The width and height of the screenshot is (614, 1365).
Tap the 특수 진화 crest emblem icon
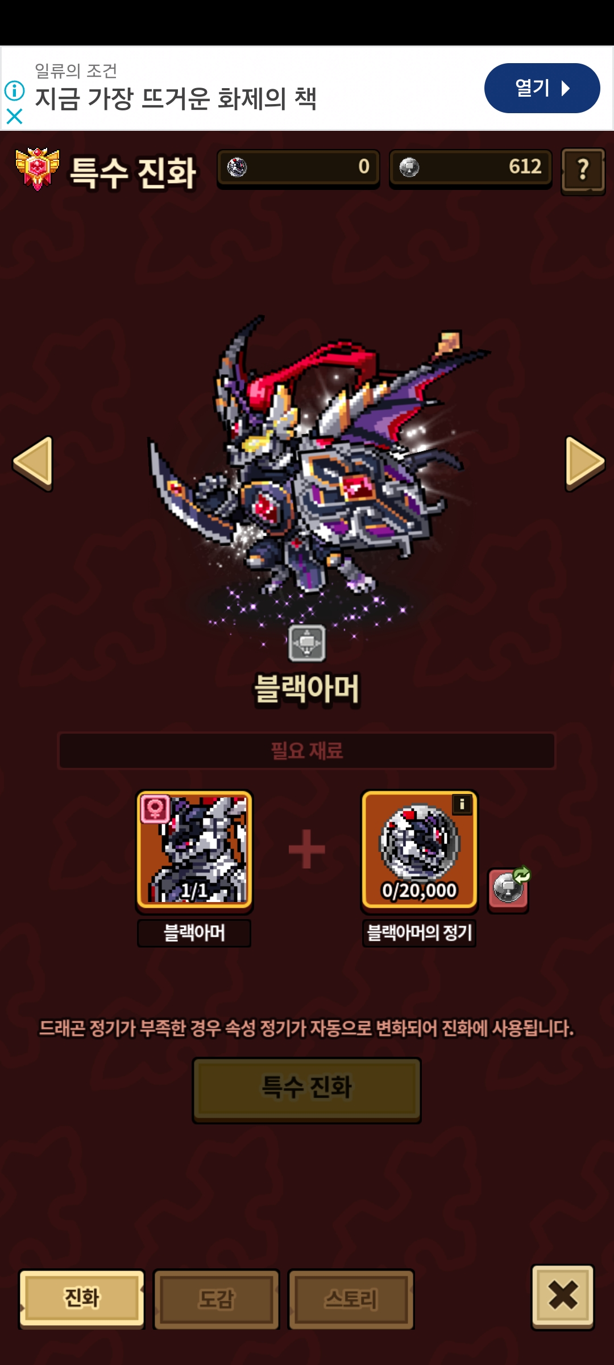(x=38, y=169)
